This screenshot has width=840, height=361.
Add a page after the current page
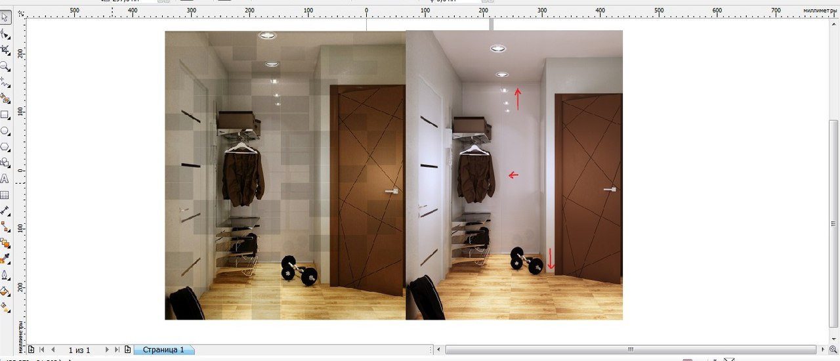pyautogui.click(x=127, y=350)
